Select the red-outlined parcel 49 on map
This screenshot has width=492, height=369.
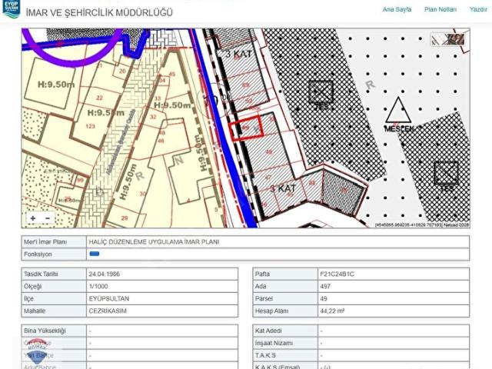click(246, 128)
